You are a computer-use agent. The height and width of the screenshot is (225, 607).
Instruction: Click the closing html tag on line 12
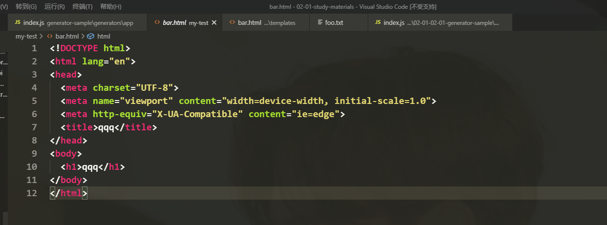[x=68, y=193]
